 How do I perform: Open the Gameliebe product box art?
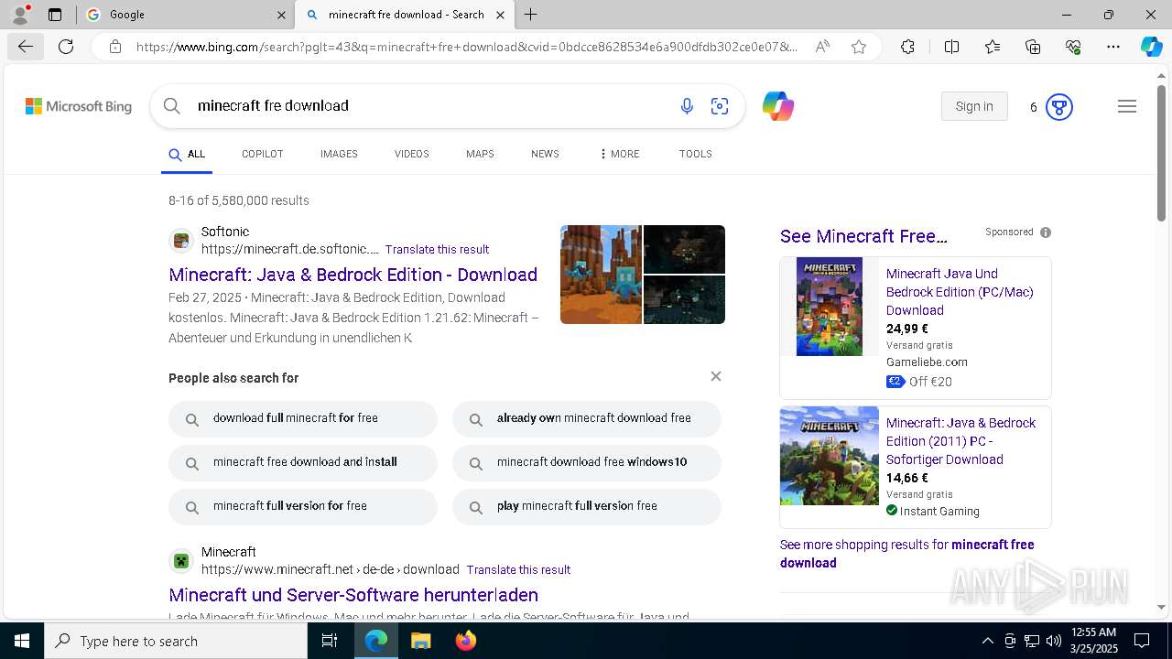click(x=830, y=307)
